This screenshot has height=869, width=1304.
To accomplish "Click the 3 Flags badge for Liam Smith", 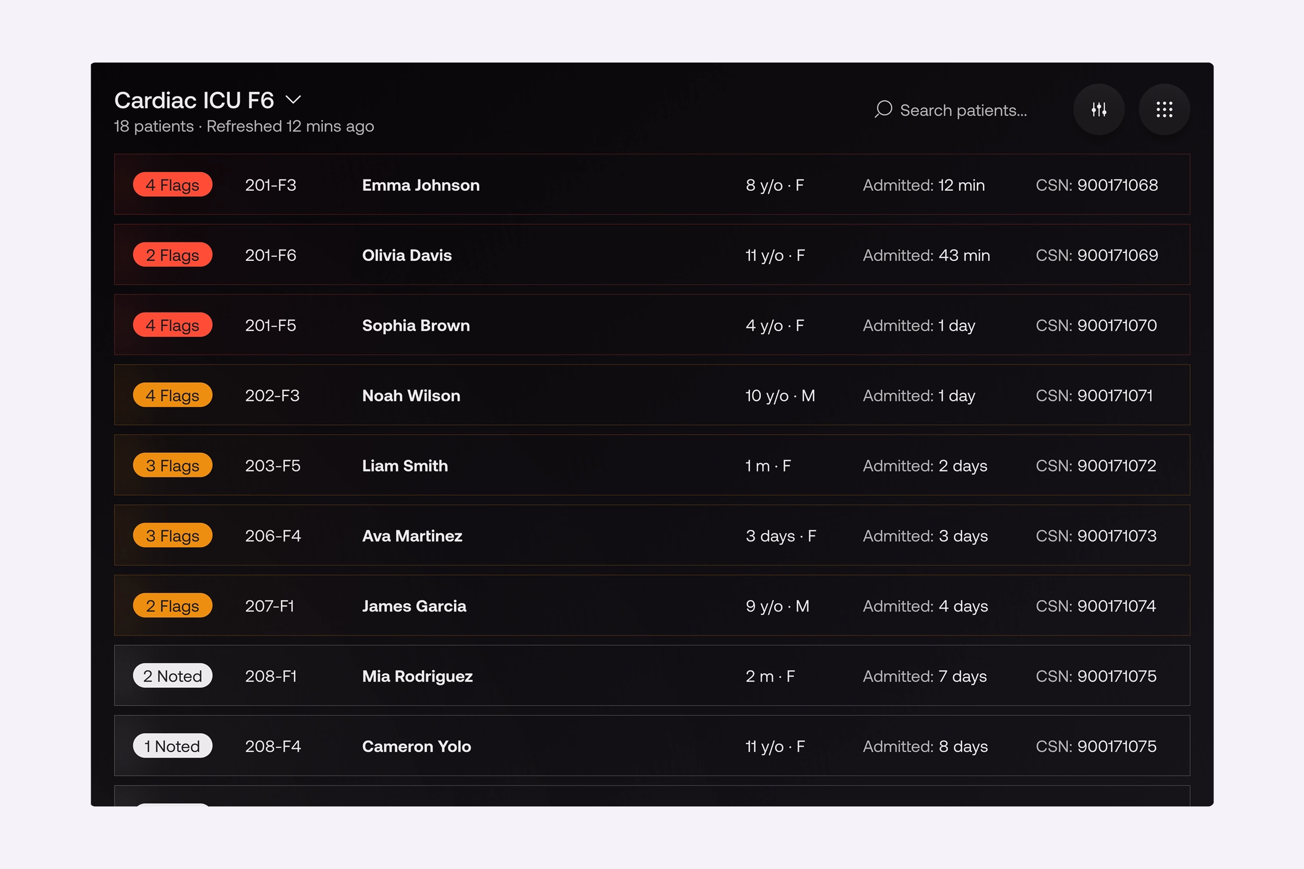I will (172, 466).
